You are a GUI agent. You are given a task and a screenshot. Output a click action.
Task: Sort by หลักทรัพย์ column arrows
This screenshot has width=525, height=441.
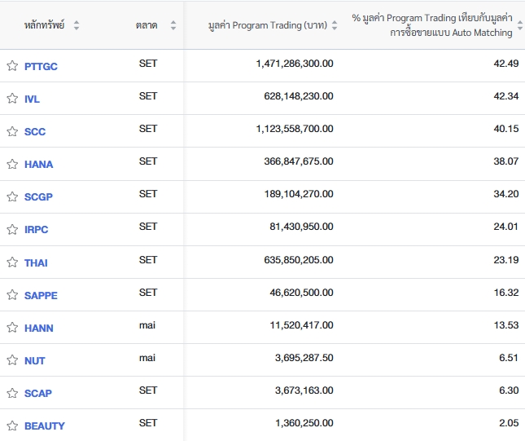77,25
